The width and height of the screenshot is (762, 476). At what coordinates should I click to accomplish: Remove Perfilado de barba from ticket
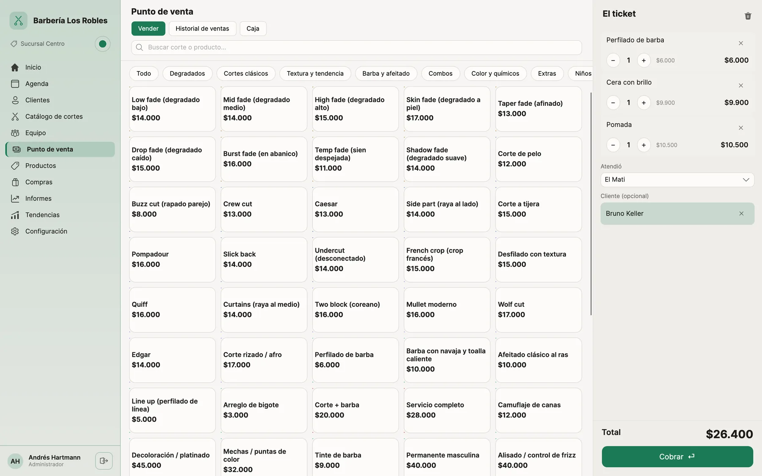coord(741,43)
